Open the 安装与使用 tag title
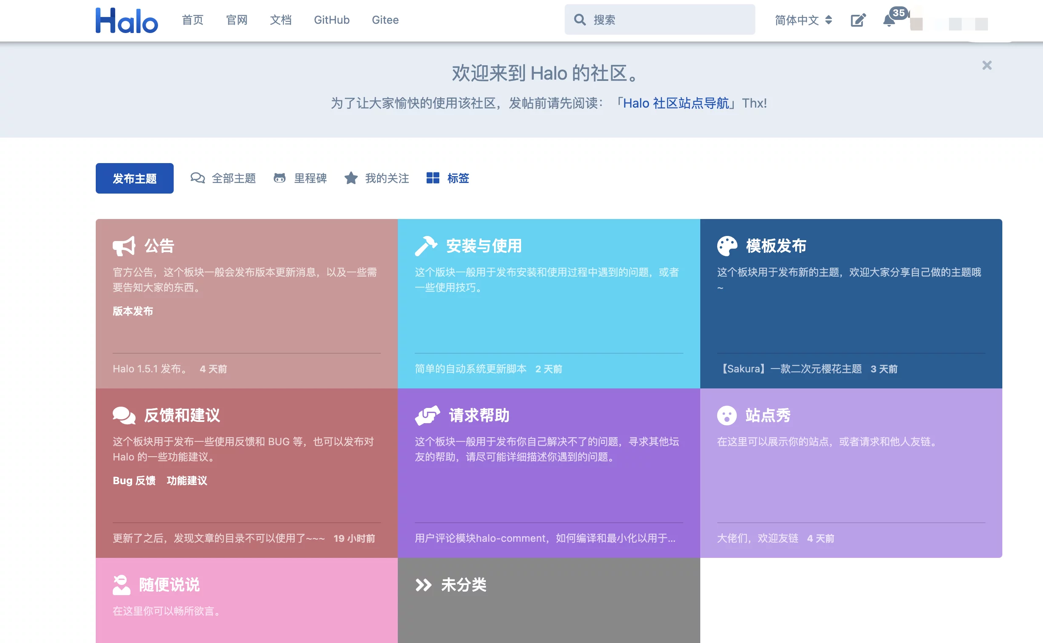1043x643 pixels. [x=484, y=246]
